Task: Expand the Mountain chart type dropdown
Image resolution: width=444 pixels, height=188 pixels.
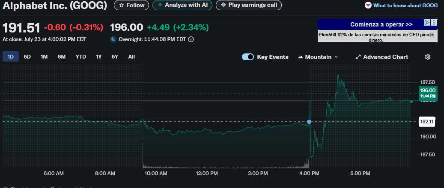Action: 318,57
